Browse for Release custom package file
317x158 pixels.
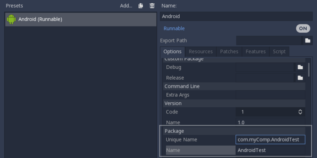pos(300,78)
